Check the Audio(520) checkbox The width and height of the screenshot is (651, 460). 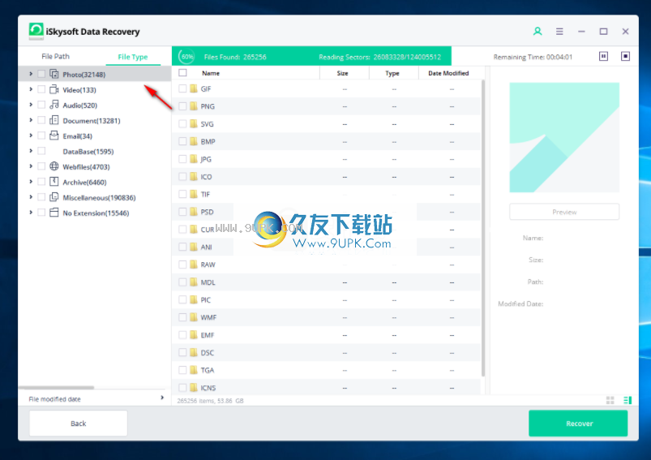tap(41, 105)
